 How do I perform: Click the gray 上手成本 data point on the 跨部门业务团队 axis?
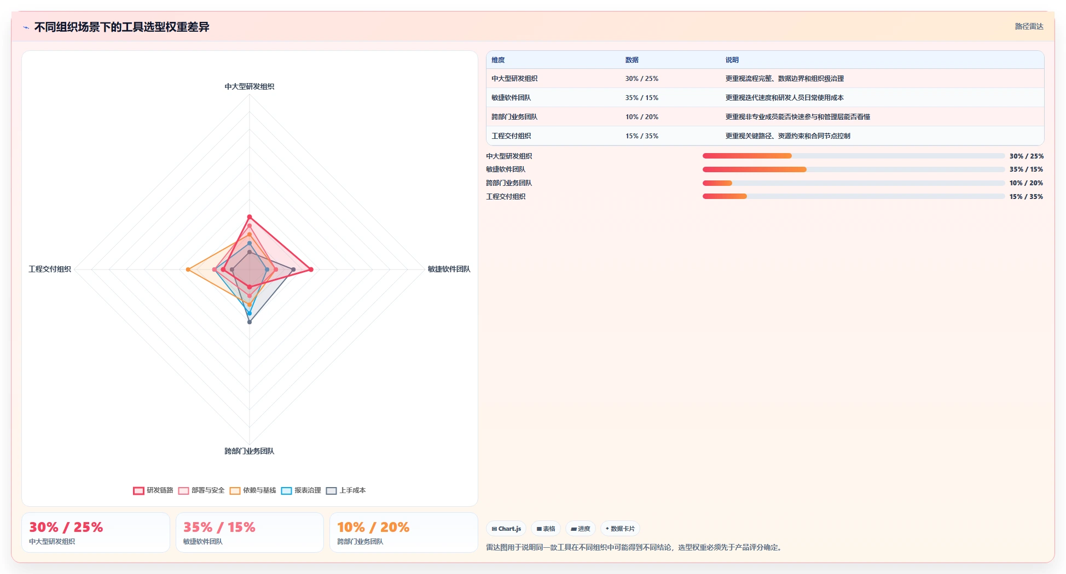pos(250,322)
